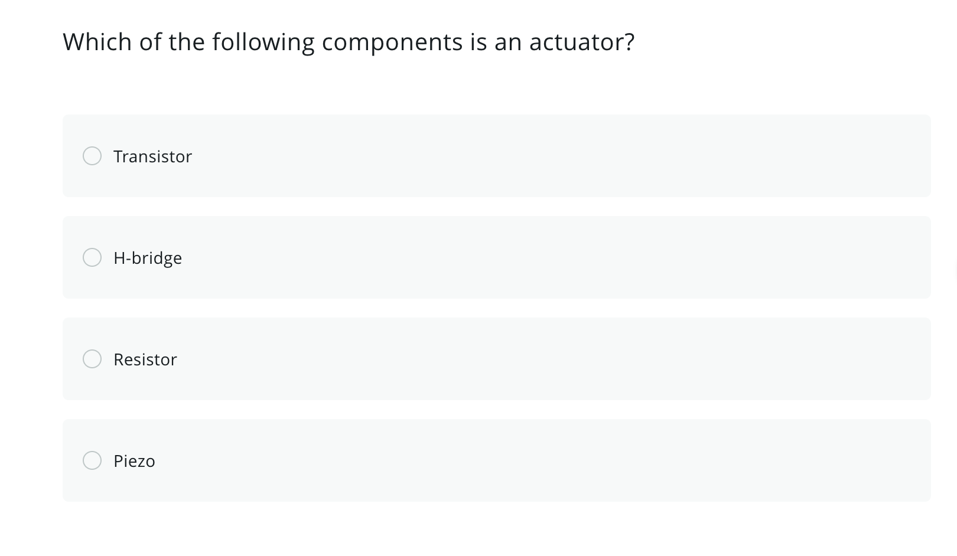Pick the last answer choice circle

(92, 460)
